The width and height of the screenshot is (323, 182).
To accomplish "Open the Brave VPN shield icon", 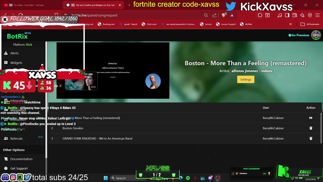I will click(x=310, y=15).
